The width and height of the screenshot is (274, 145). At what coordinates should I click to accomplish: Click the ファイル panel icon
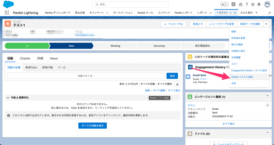coord(190,134)
